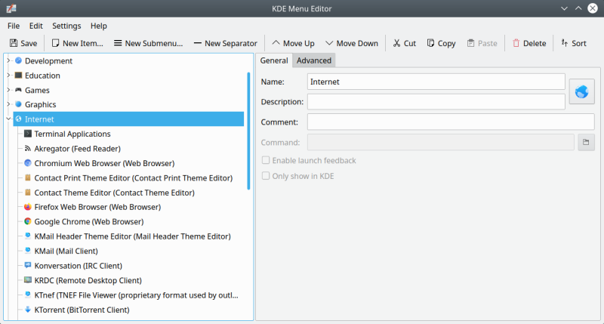Click the Save toolbar icon

click(14, 43)
